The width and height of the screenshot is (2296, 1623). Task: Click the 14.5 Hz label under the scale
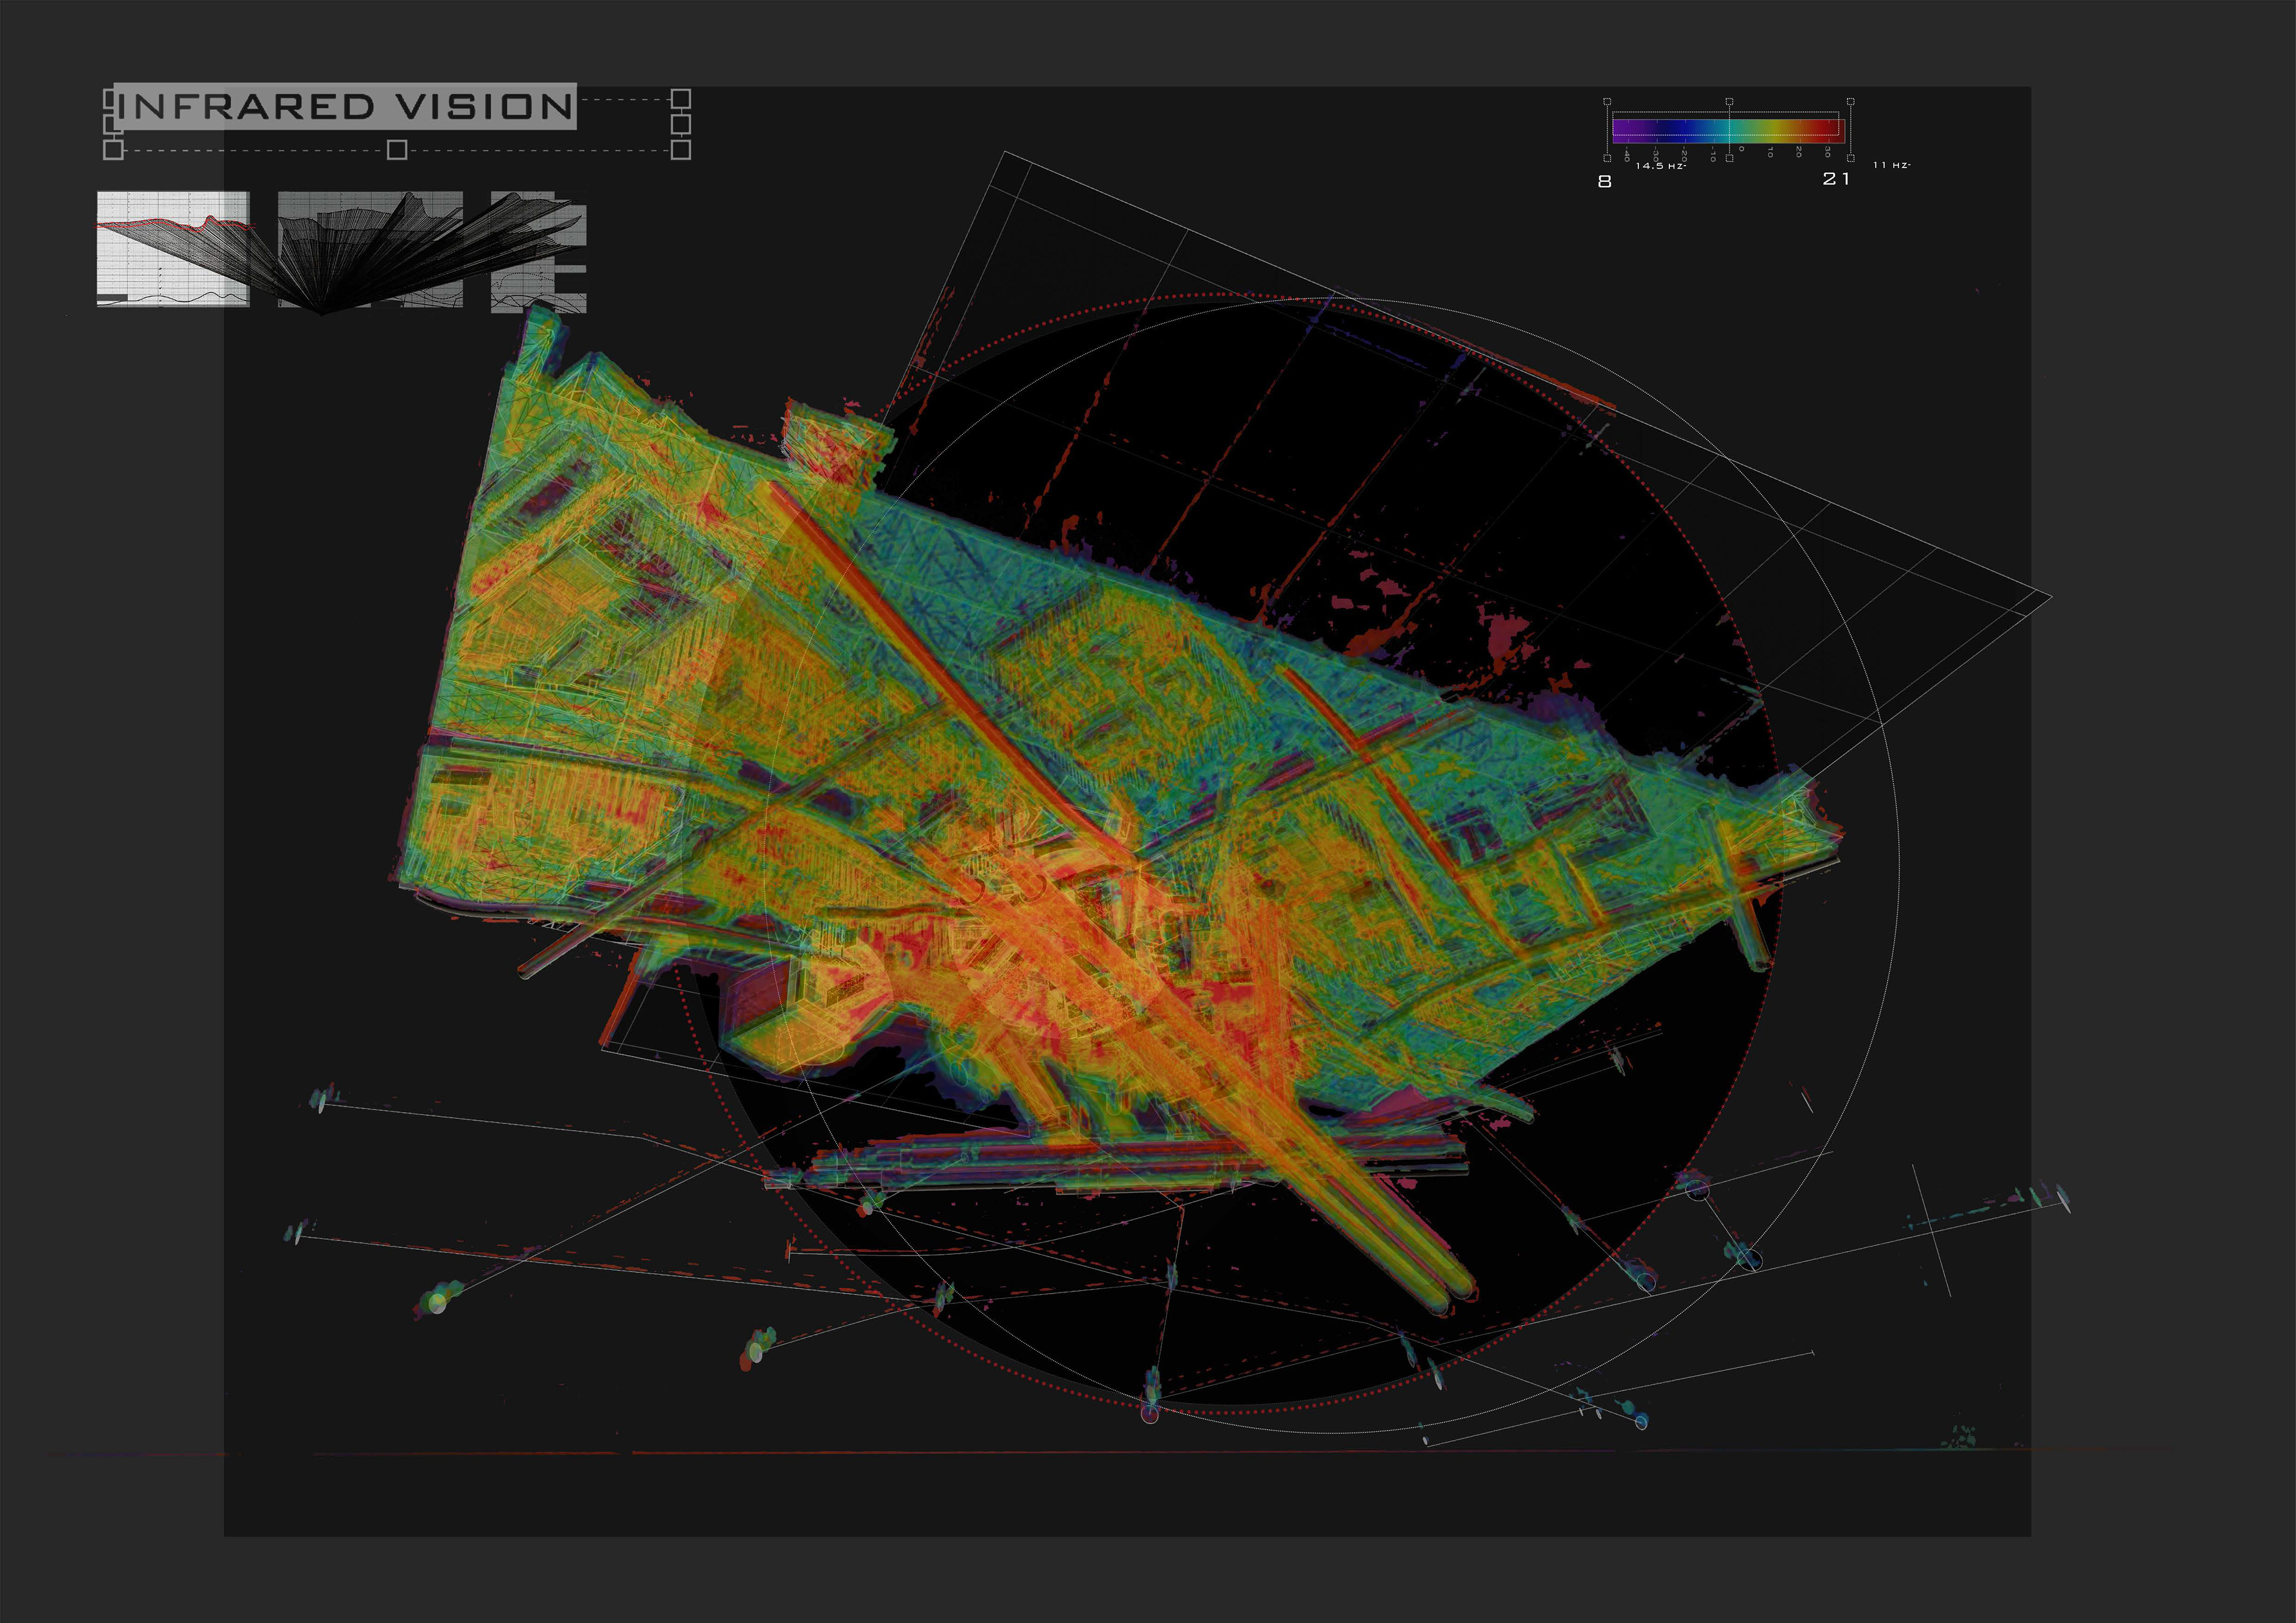[1660, 166]
